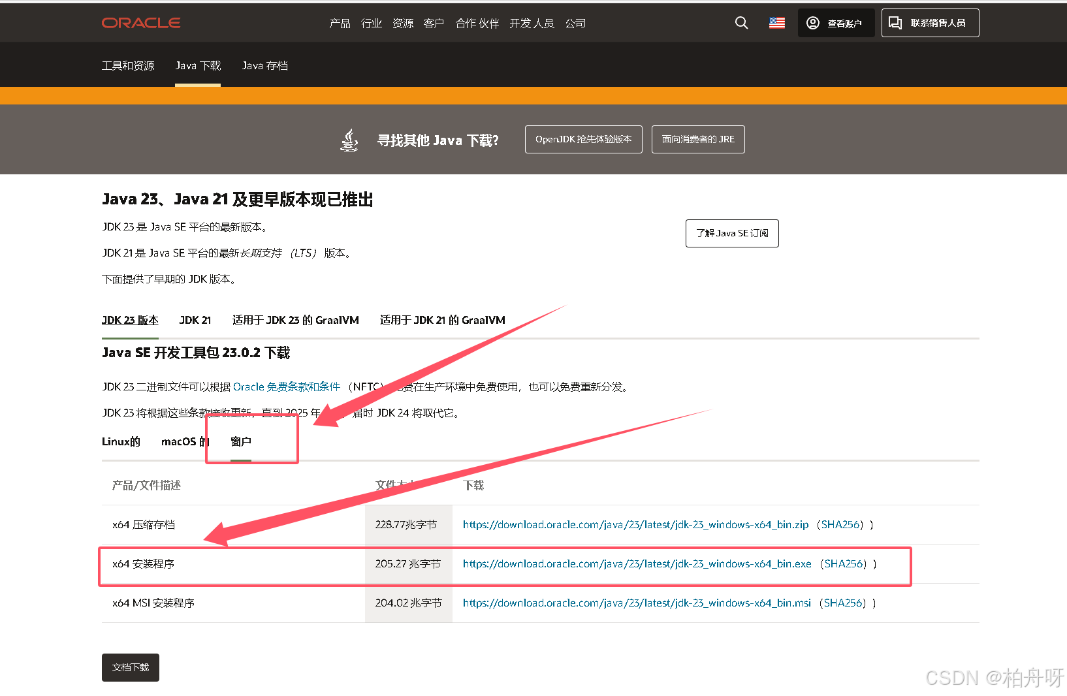Click the Oracle logo
The height and width of the screenshot is (696, 1067).
coord(141,23)
